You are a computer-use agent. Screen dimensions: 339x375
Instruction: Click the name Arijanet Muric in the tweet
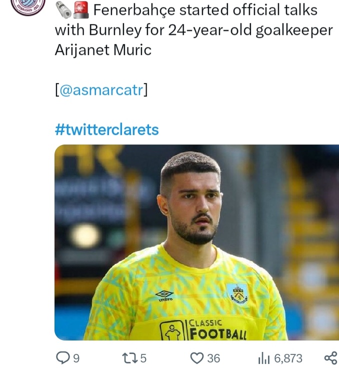[x=103, y=50]
